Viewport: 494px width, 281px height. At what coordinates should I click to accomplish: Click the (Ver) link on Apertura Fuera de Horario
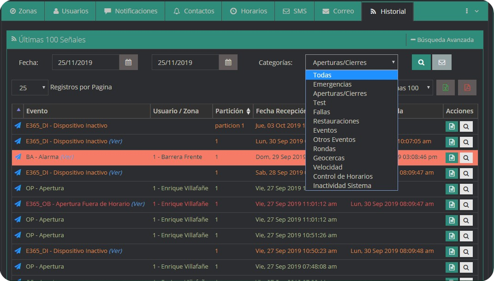click(x=138, y=204)
